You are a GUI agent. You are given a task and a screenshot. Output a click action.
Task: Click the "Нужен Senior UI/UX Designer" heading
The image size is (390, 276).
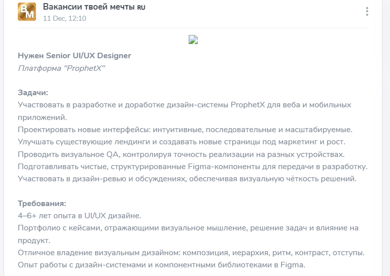click(x=74, y=56)
